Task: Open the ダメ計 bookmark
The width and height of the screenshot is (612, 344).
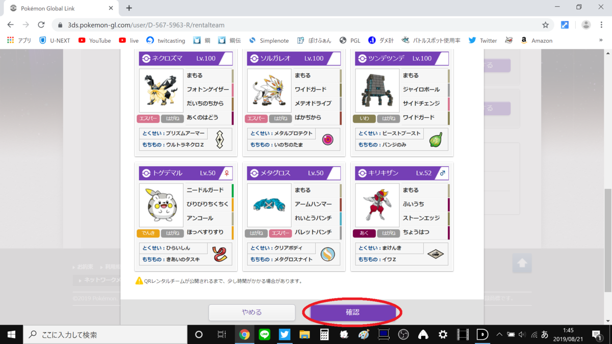Action: 381,40
